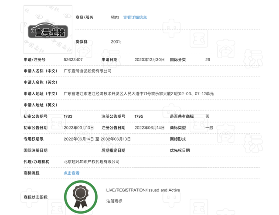Select the registration announcement date 2022年06月14日
The height and width of the screenshot is (215, 279).
[x=150, y=128]
